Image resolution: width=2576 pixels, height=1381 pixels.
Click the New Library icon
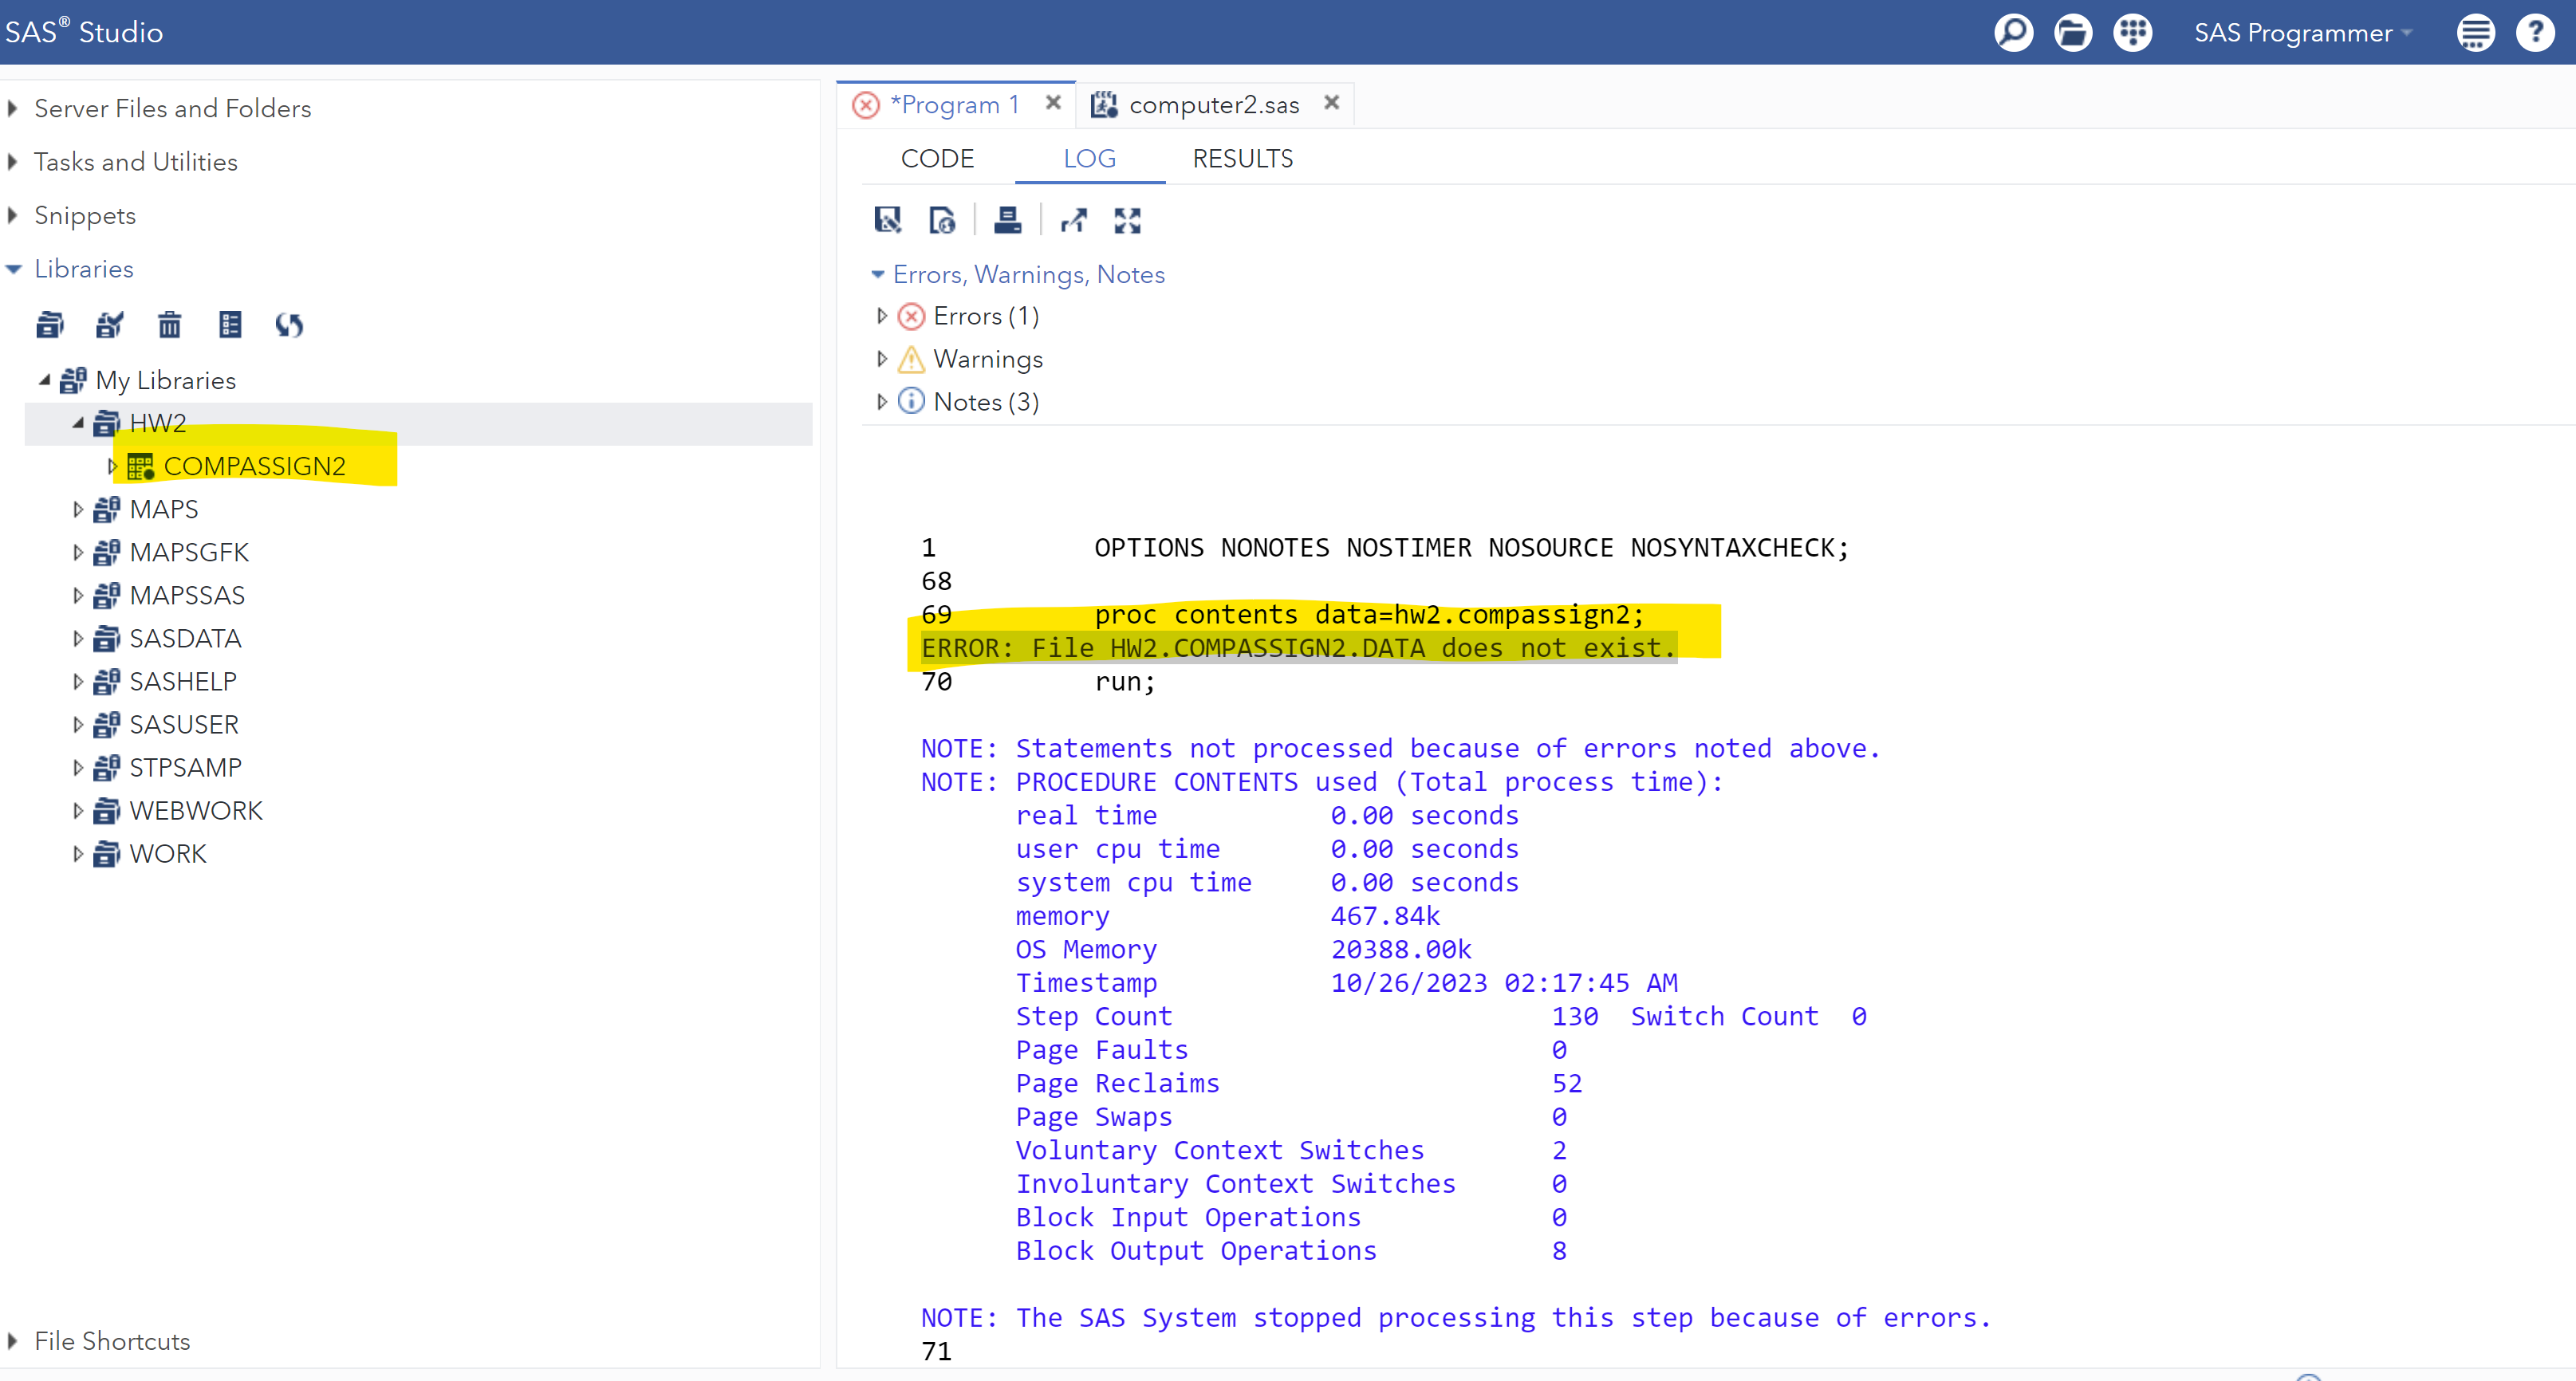click(x=49, y=325)
